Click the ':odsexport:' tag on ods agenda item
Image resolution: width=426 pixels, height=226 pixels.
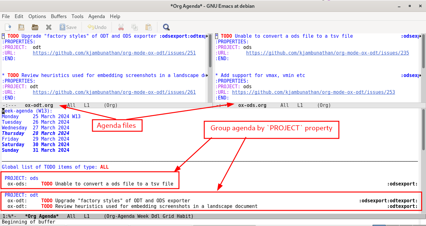point(402,184)
